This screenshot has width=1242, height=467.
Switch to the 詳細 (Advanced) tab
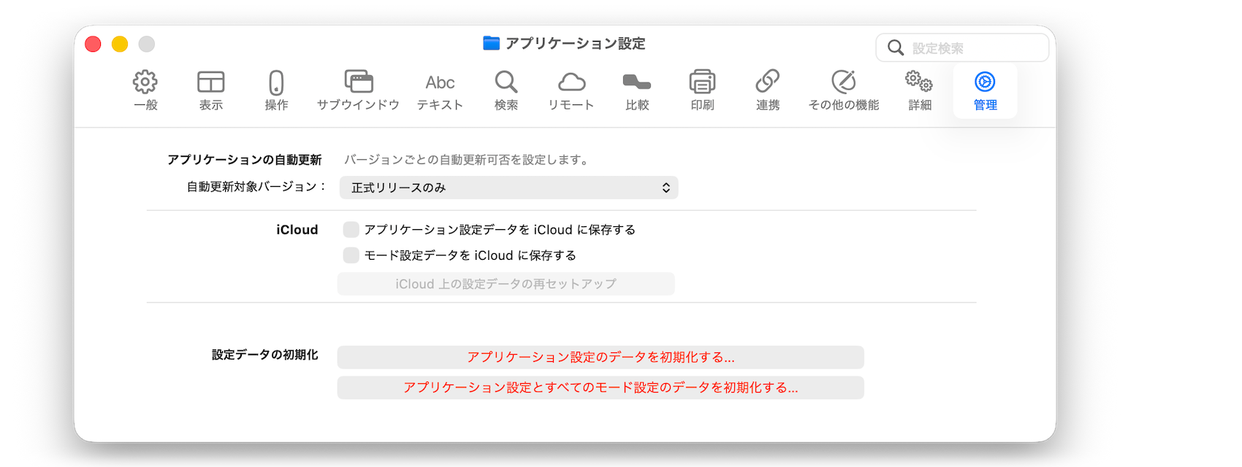[919, 90]
